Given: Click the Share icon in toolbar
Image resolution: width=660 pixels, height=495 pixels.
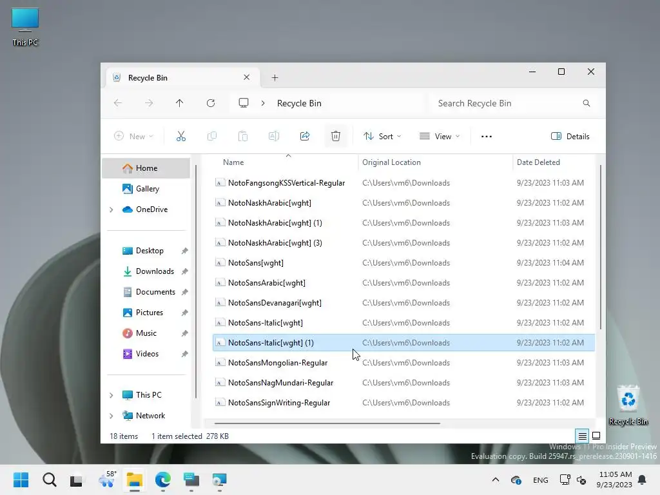Looking at the screenshot, I should tap(305, 137).
